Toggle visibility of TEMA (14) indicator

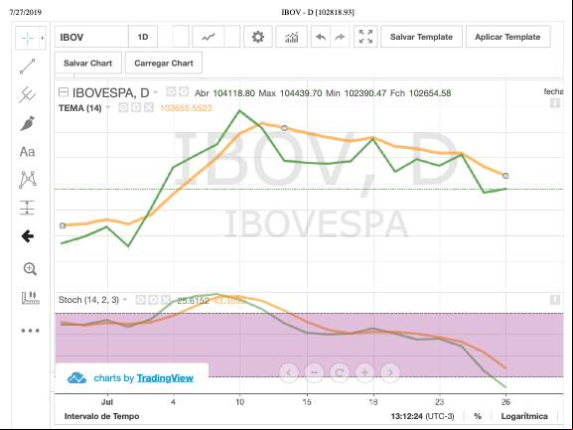[123, 107]
